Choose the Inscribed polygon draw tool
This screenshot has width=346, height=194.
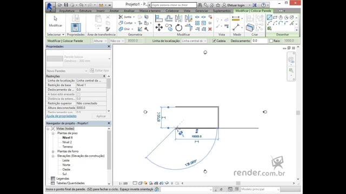[x=281, y=17]
